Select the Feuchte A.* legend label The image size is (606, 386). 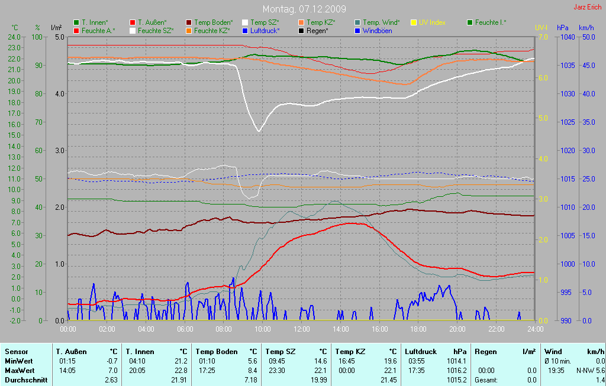tap(99, 31)
